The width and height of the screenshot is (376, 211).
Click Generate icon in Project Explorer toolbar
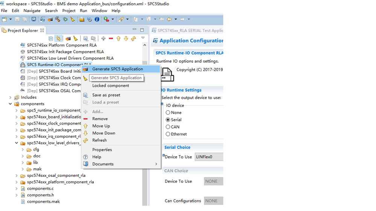click(x=68, y=39)
